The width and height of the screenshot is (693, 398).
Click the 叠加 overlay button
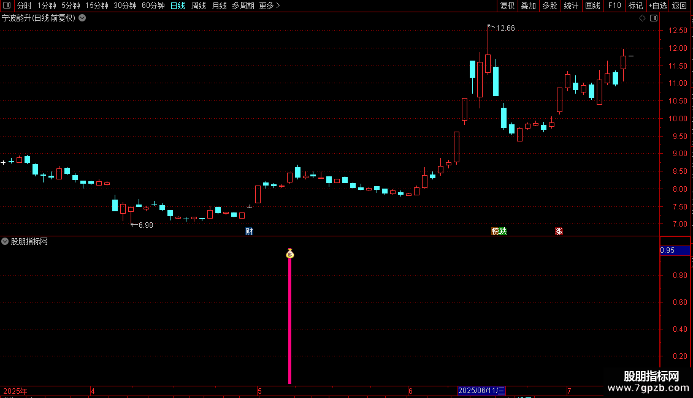(x=528, y=6)
